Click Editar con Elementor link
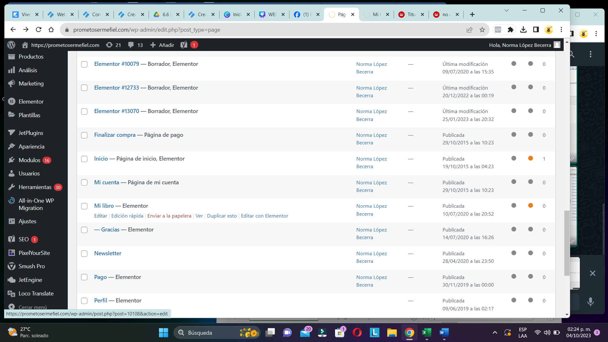 point(265,216)
